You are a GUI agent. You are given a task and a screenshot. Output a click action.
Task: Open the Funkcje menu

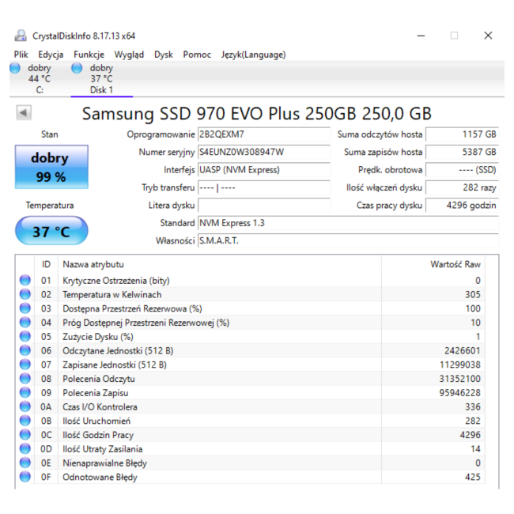click(89, 55)
